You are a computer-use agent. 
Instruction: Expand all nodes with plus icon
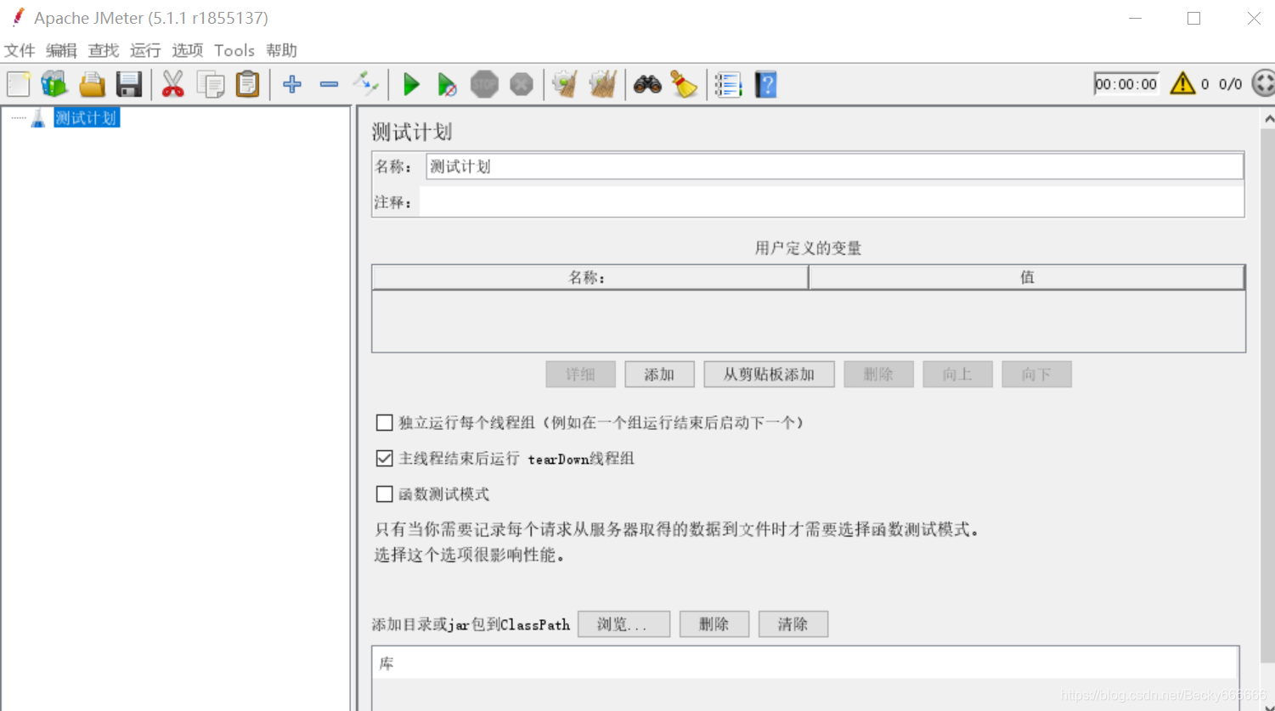tap(292, 84)
